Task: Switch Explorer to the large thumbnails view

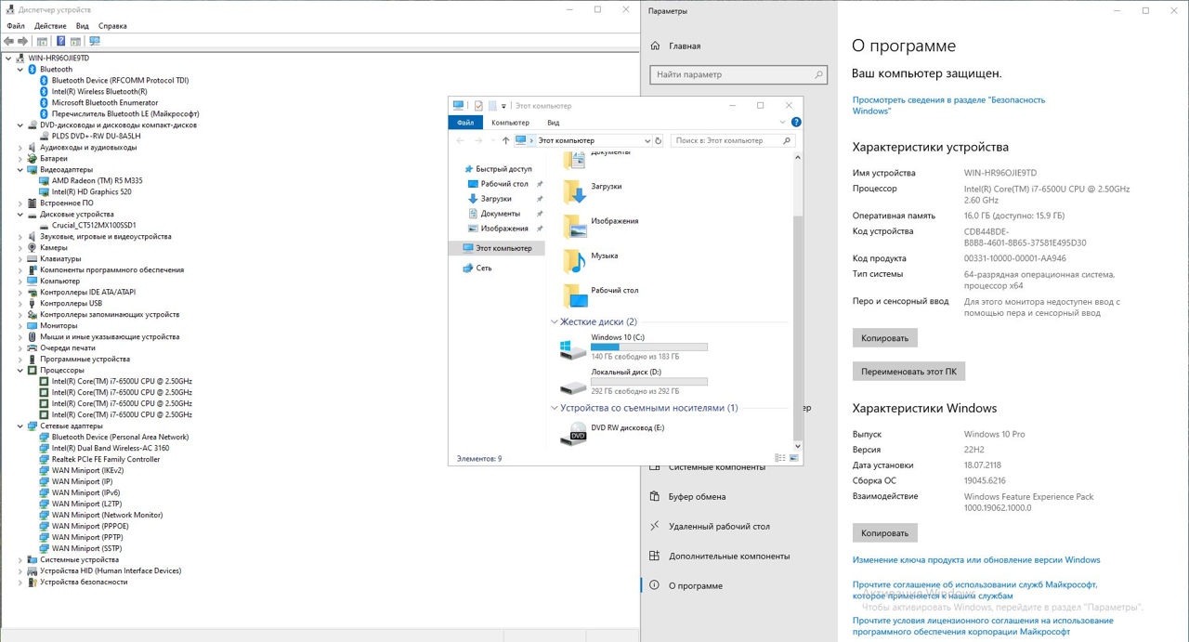Action: 793,458
